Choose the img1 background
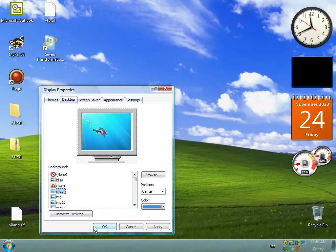Image resolution: width=336 pixels, height=252 pixels. tap(57, 197)
